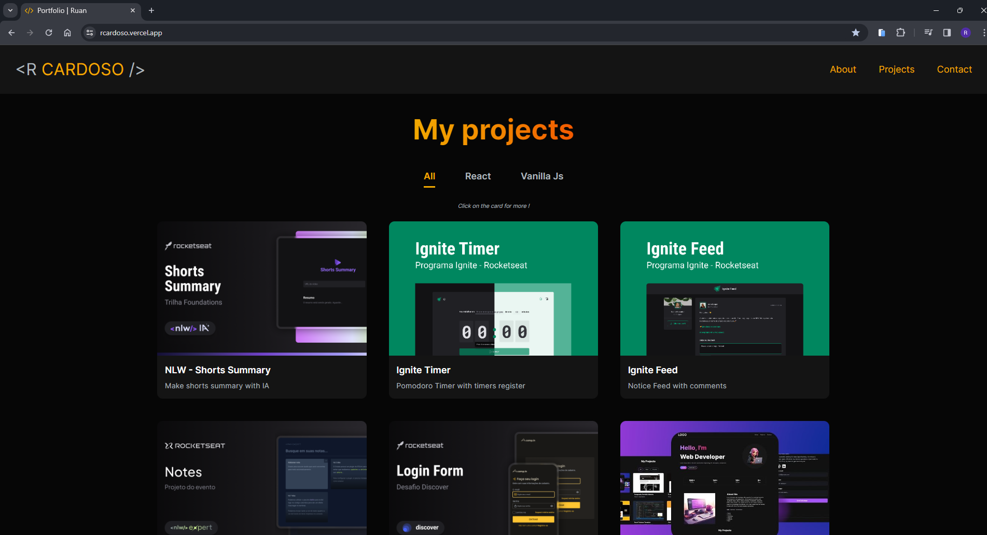Select the Portfolio | Ruan tab

click(x=81, y=11)
